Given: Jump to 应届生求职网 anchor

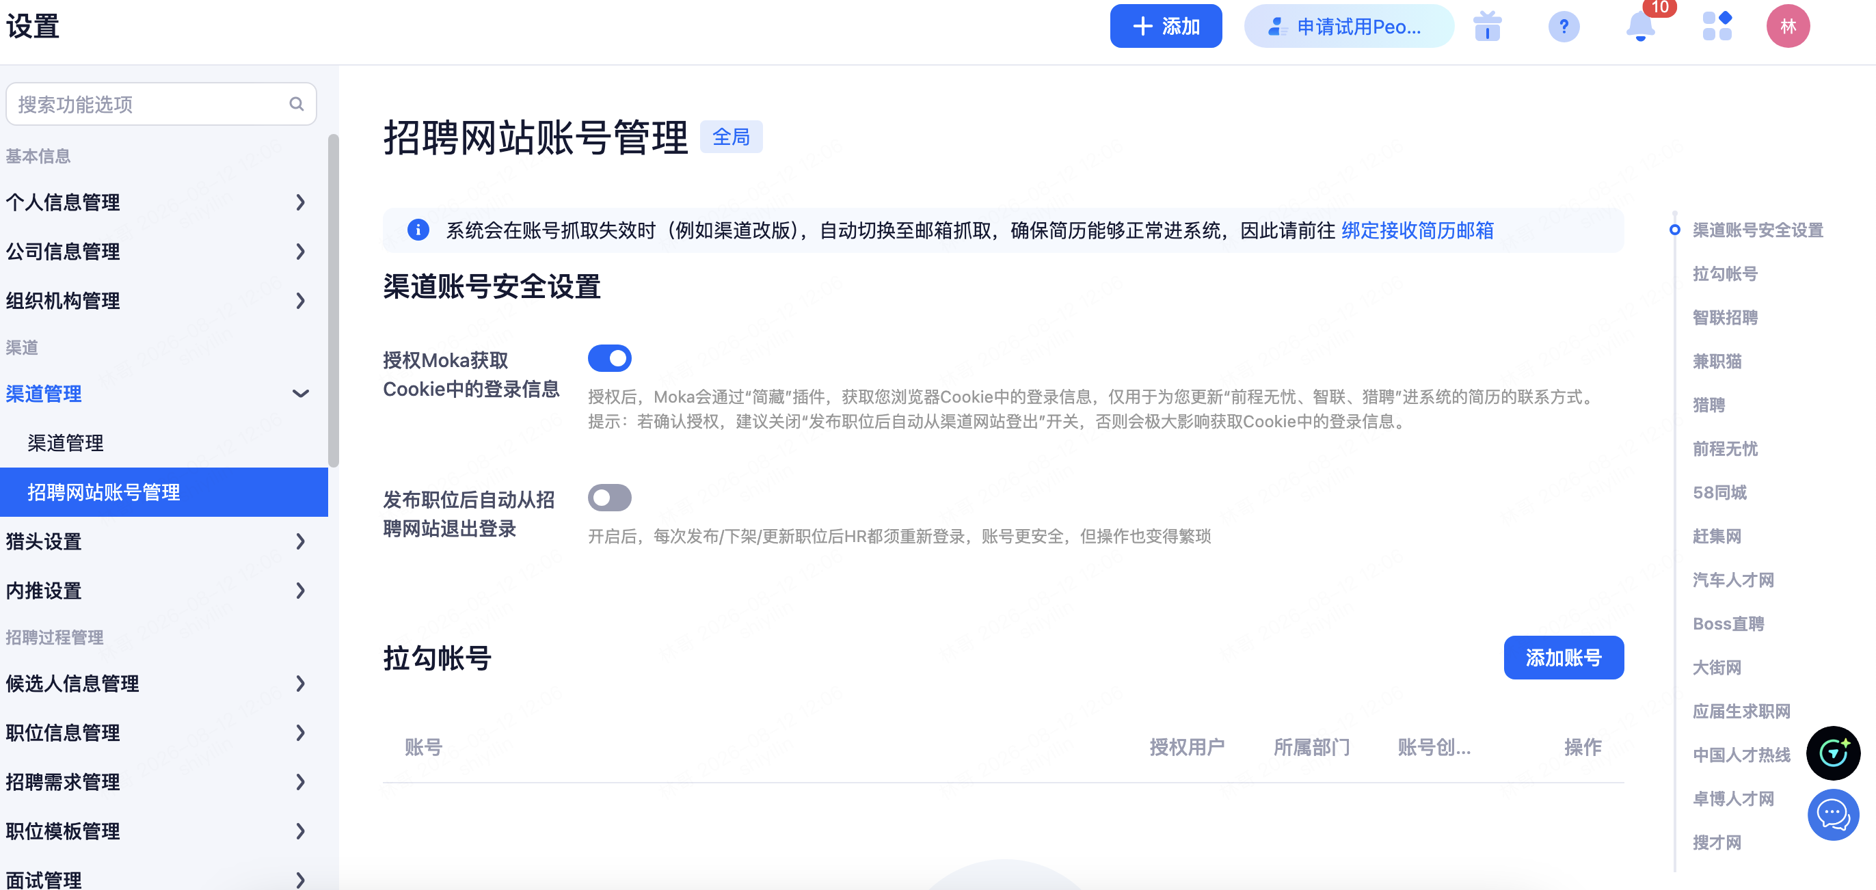Looking at the screenshot, I should click(x=1741, y=711).
